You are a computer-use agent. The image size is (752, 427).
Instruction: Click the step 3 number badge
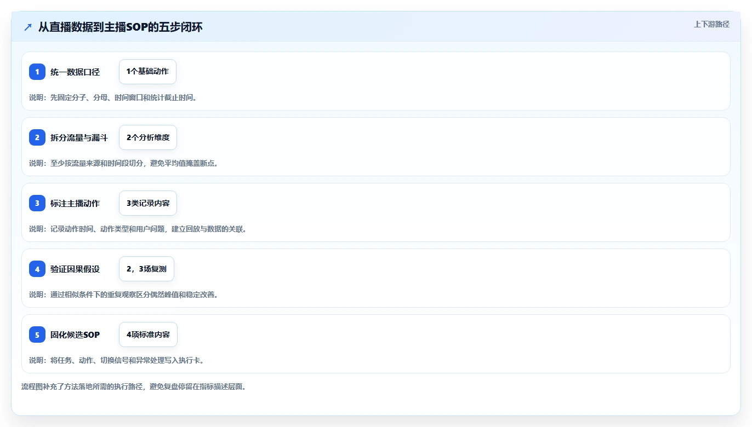pos(37,203)
